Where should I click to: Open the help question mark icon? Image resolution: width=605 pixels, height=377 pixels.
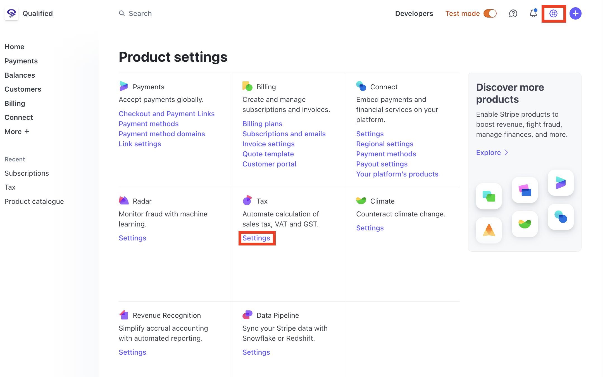coord(513,13)
